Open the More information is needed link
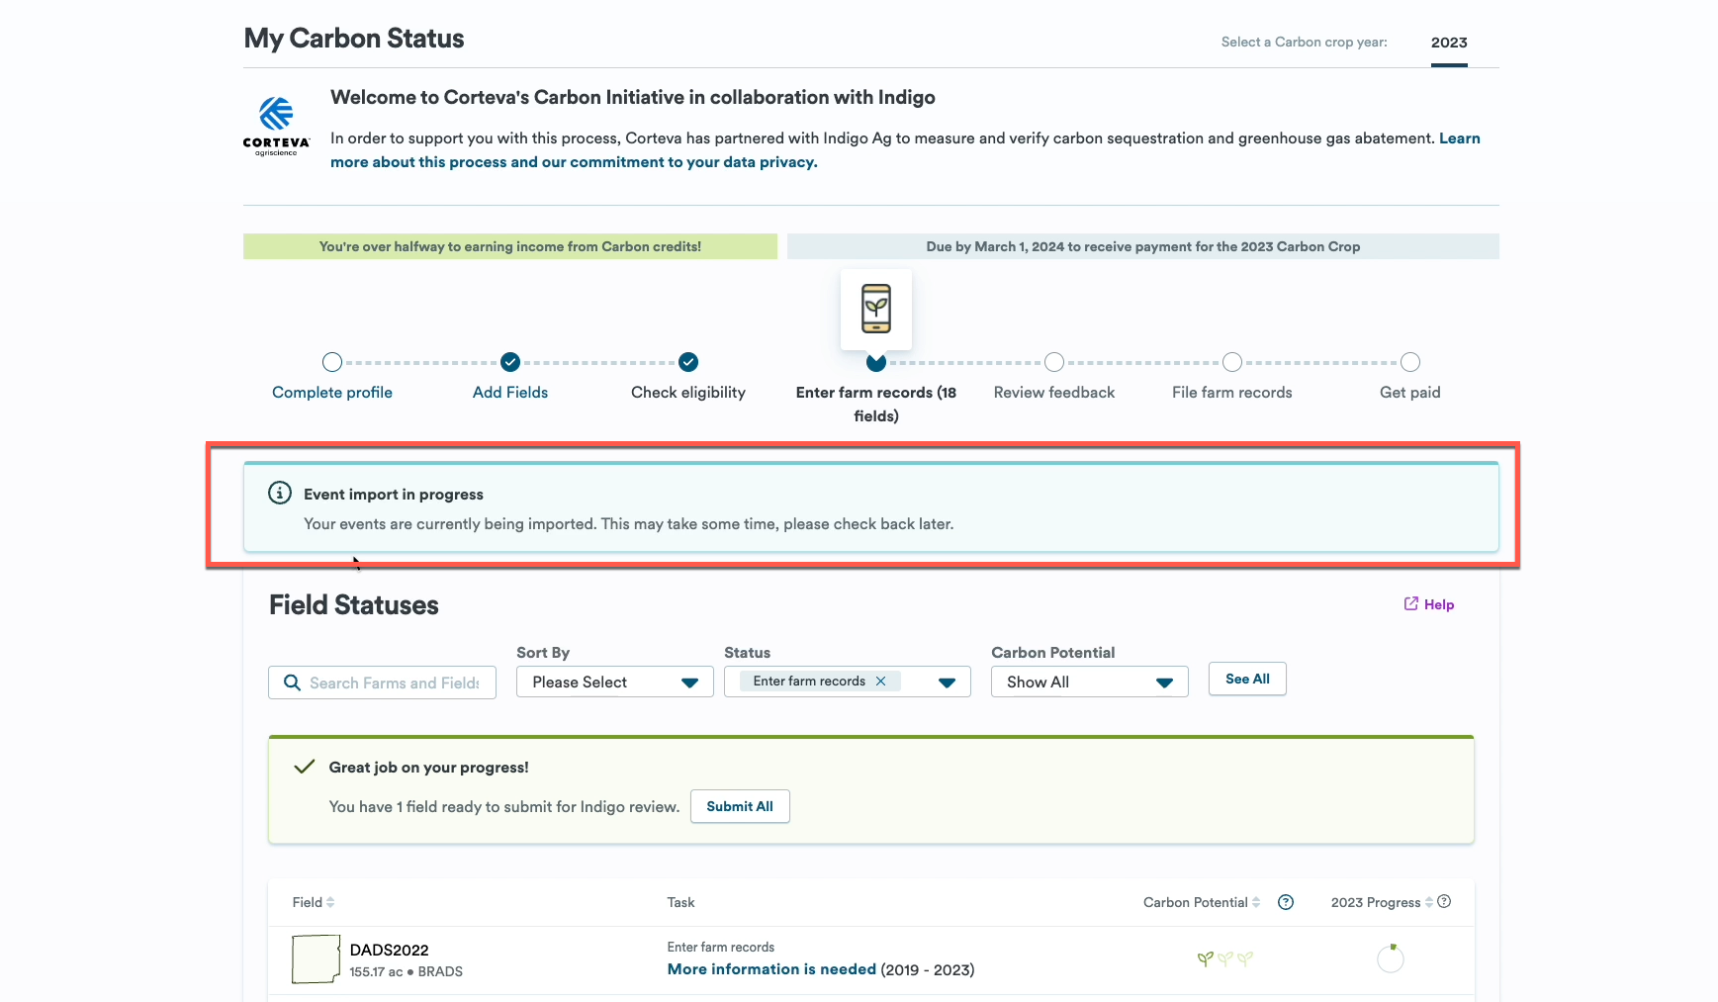The width and height of the screenshot is (1718, 1002). (771, 969)
